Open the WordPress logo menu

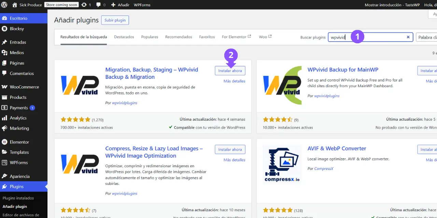(4, 5)
